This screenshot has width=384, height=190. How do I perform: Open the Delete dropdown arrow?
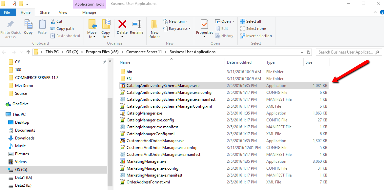122,37
